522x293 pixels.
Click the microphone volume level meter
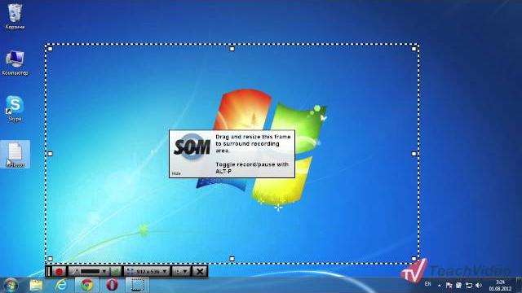(x=91, y=271)
